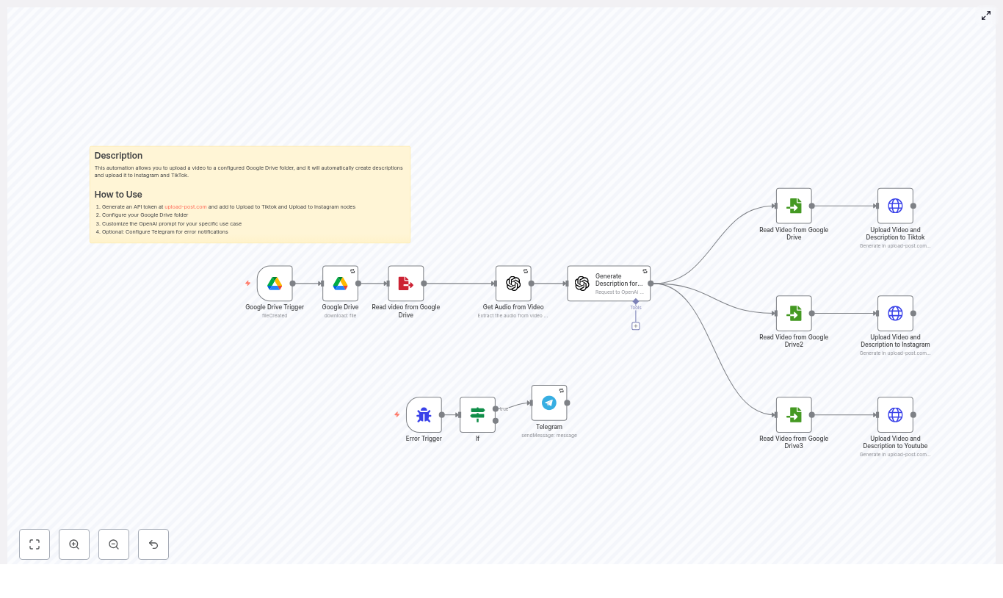Click the plus to add a Tool
Image resolution: width=1003 pixels, height=598 pixels.
point(635,325)
